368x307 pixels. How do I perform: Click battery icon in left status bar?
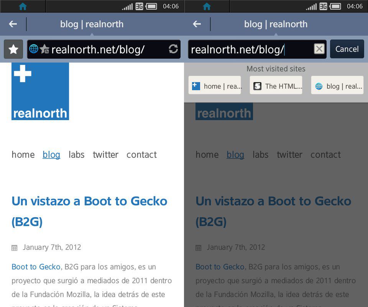click(x=151, y=7)
